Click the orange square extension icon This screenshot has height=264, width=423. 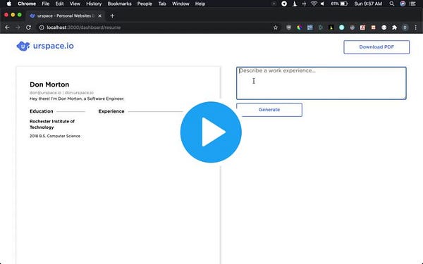373,27
